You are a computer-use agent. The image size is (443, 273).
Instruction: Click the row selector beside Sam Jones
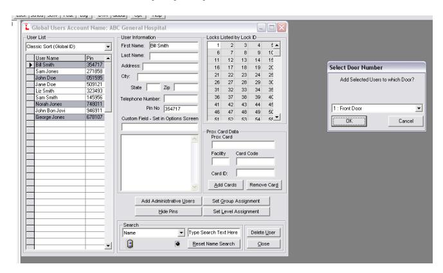(x=30, y=71)
